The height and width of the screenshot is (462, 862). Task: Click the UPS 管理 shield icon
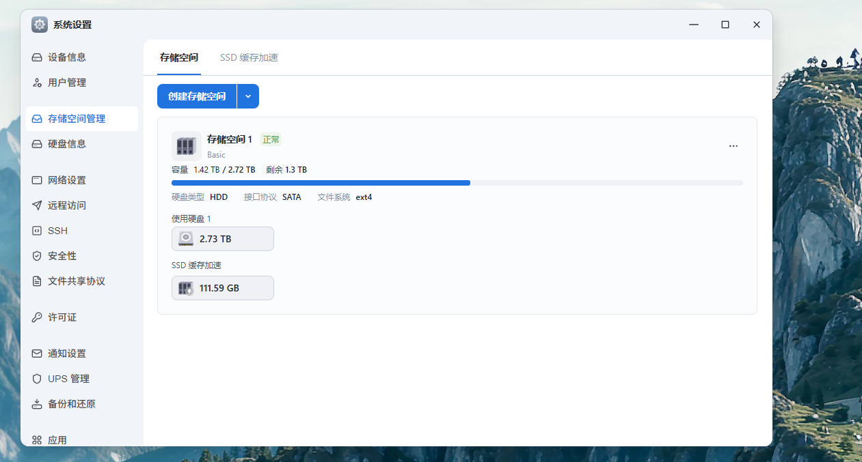click(37, 379)
